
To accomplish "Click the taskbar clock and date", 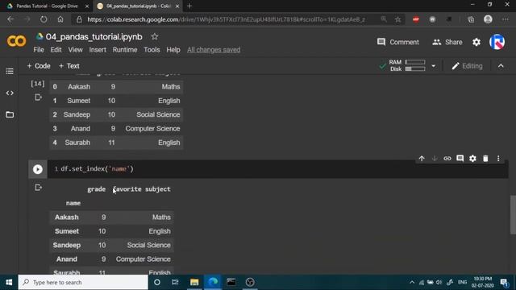I will pyautogui.click(x=483, y=282).
